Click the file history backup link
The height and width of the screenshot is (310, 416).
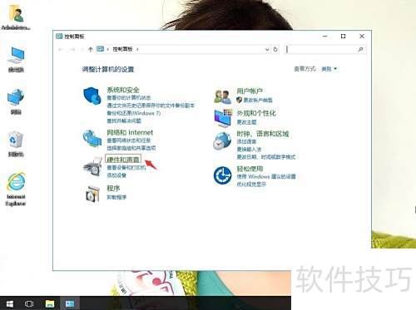tap(151, 106)
